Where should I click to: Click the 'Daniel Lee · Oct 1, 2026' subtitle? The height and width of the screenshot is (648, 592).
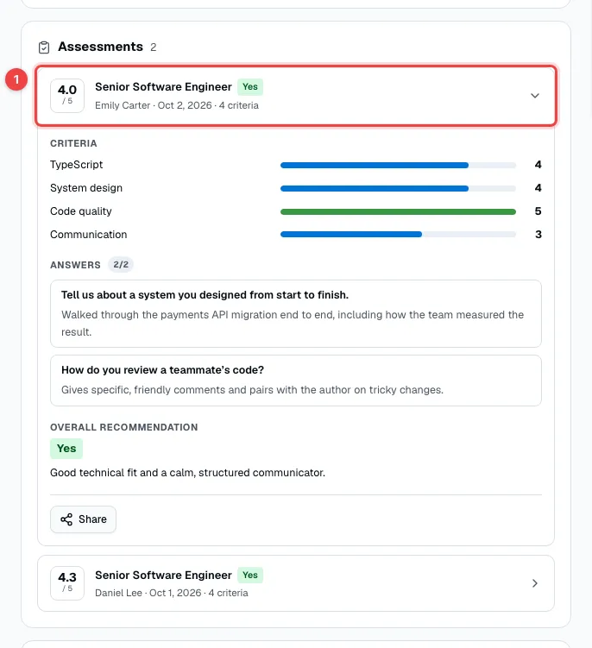point(172,593)
